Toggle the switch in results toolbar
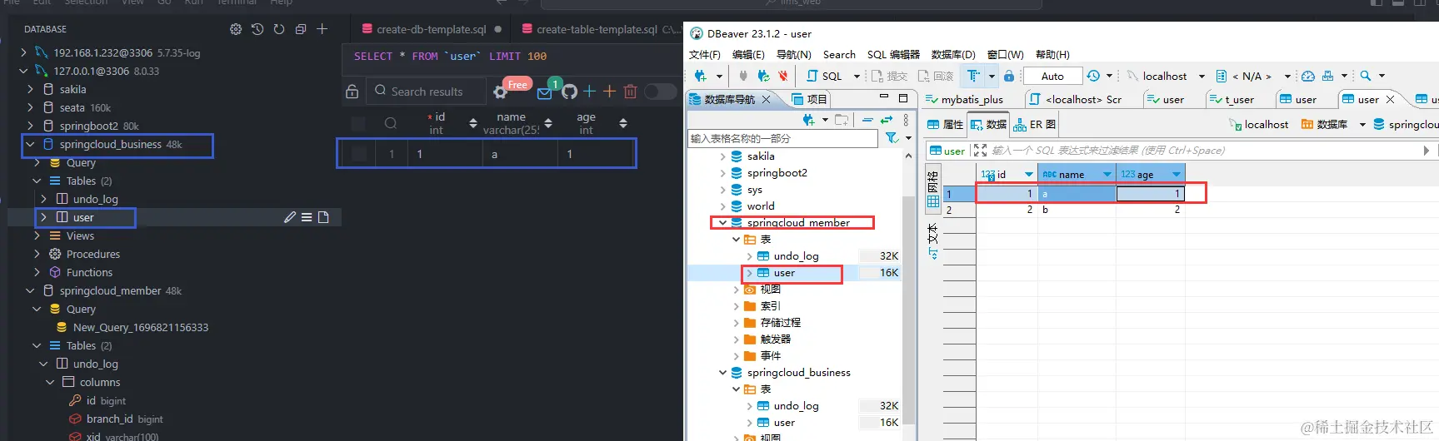 click(661, 92)
